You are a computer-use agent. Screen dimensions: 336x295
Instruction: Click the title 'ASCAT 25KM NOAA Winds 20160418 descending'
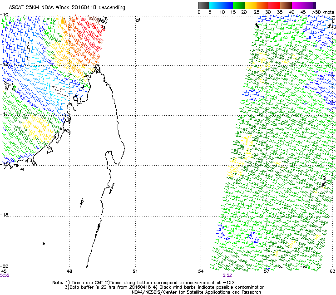tap(67, 7)
